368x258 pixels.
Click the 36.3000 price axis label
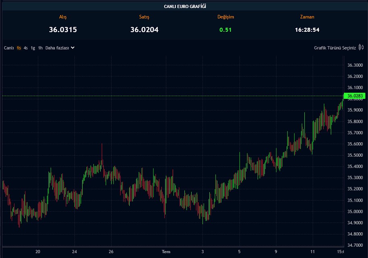[355, 65]
